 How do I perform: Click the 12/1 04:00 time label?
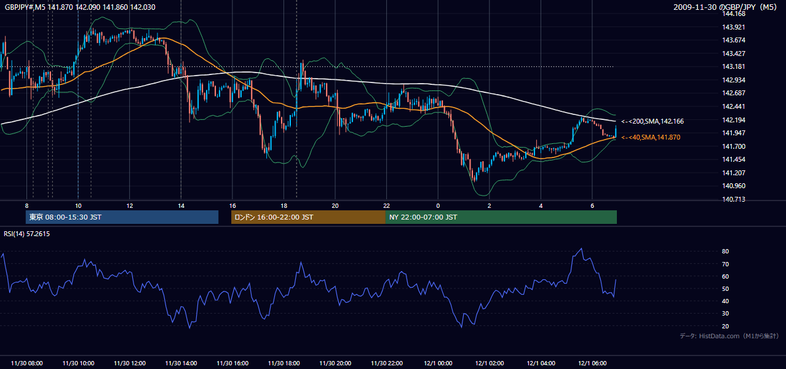coord(541,363)
